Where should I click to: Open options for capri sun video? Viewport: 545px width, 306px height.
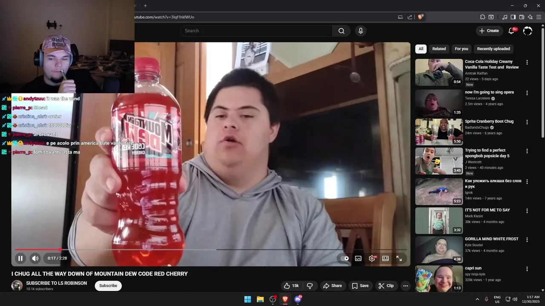pos(527,269)
